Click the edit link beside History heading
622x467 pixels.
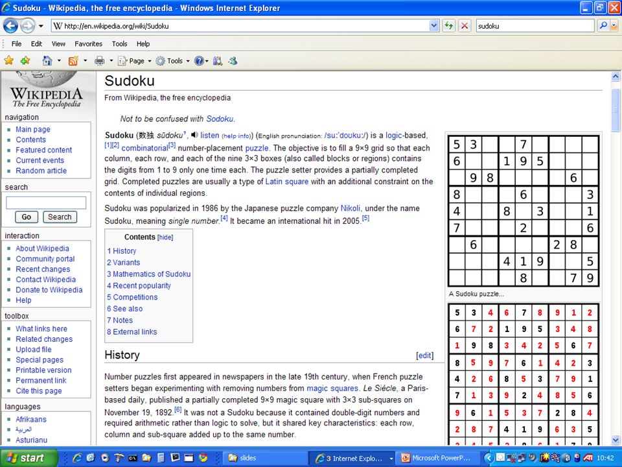click(425, 355)
